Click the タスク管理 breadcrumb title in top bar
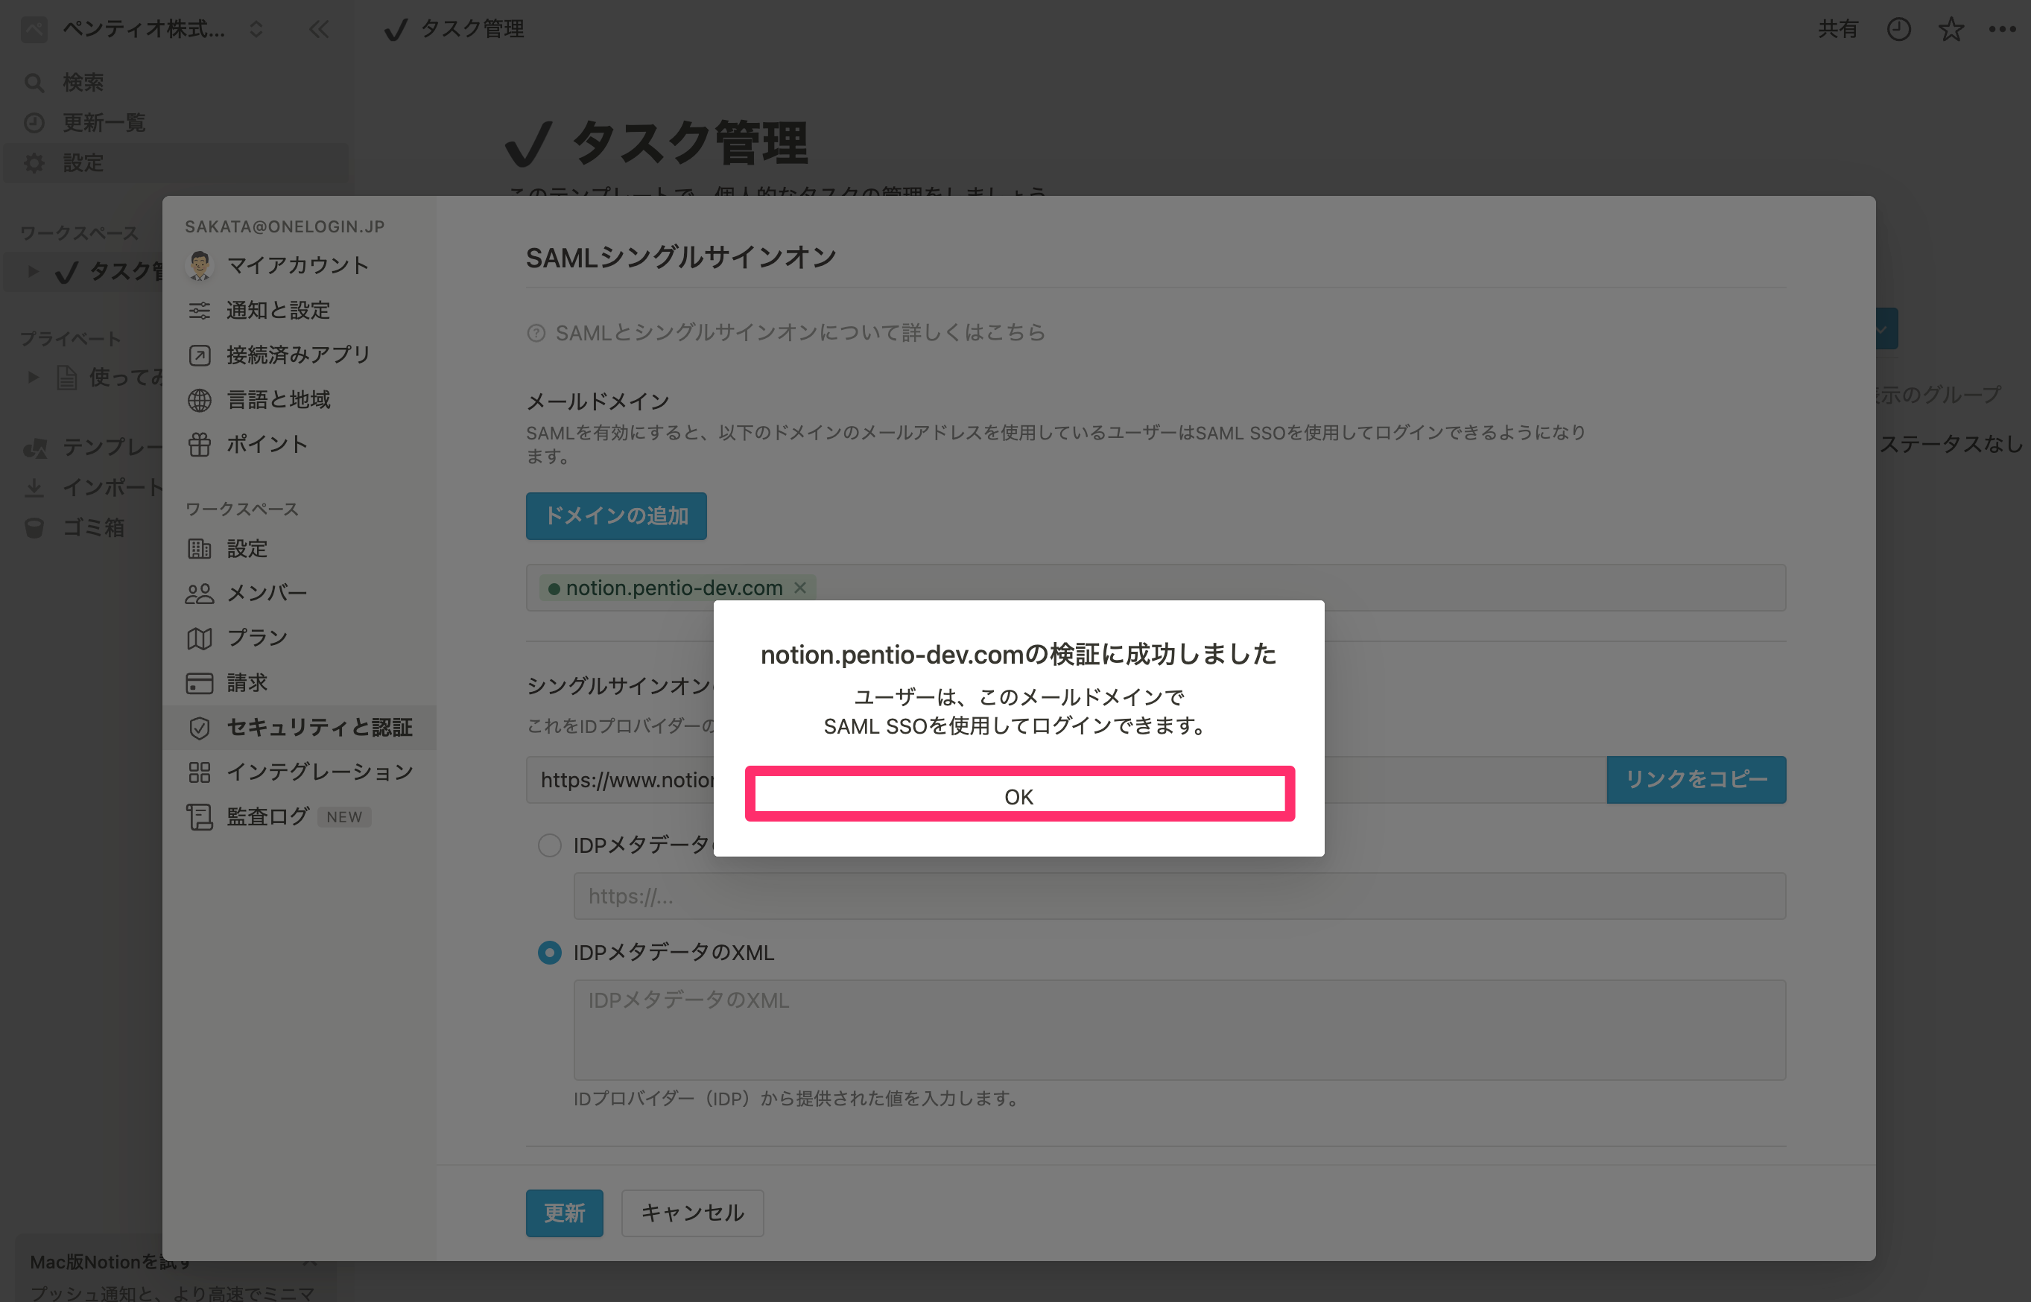 tap(472, 30)
